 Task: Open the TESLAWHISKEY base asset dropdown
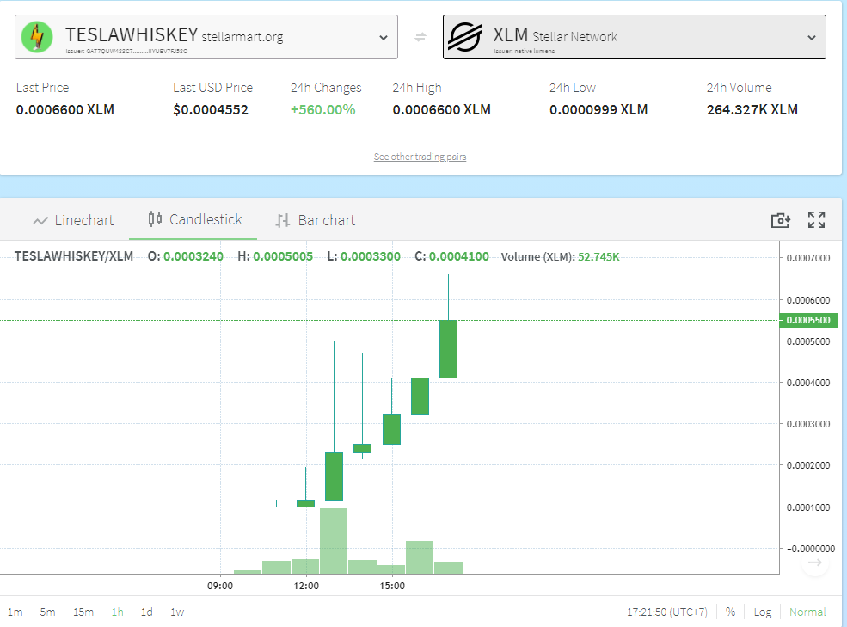(206, 37)
